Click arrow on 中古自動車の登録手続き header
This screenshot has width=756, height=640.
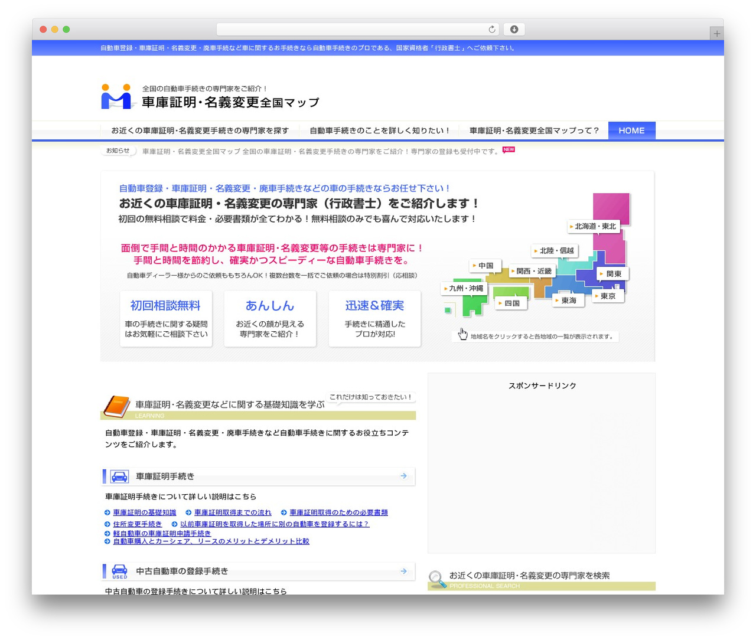(404, 571)
